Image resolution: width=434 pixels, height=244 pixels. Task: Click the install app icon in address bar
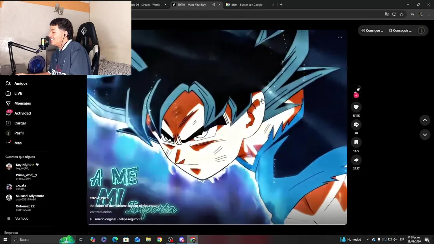[x=394, y=14]
